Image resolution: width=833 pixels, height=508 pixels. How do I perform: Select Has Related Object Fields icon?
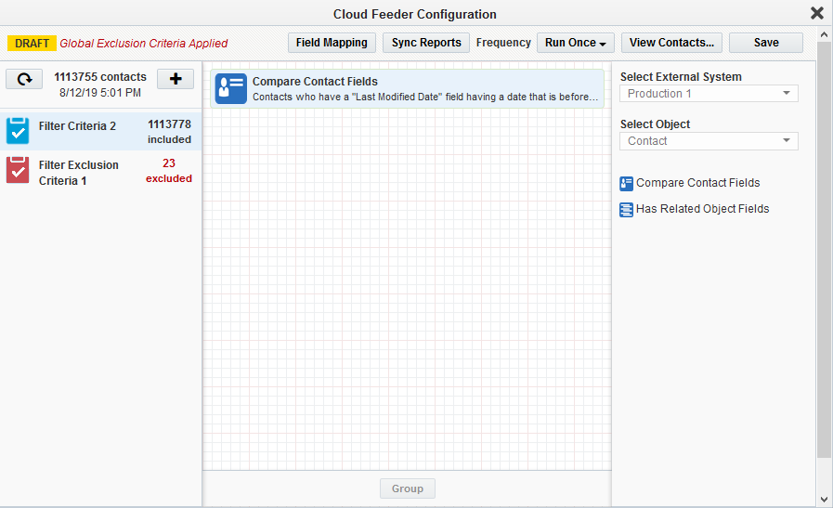click(x=627, y=210)
